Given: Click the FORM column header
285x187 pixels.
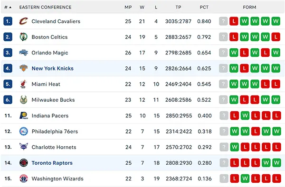Looking at the screenshot, I should tap(249, 7).
